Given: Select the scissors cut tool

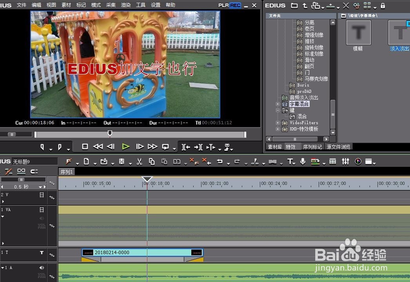Looking at the screenshot, I should point(139,162).
